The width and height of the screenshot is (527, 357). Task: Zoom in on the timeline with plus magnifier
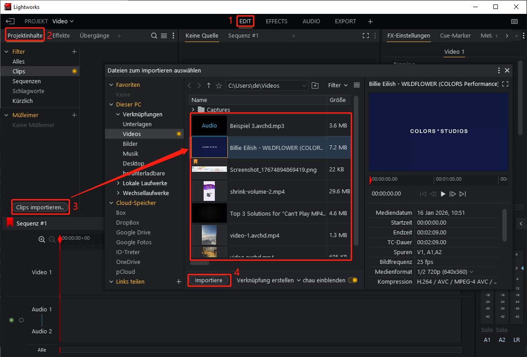(x=42, y=239)
